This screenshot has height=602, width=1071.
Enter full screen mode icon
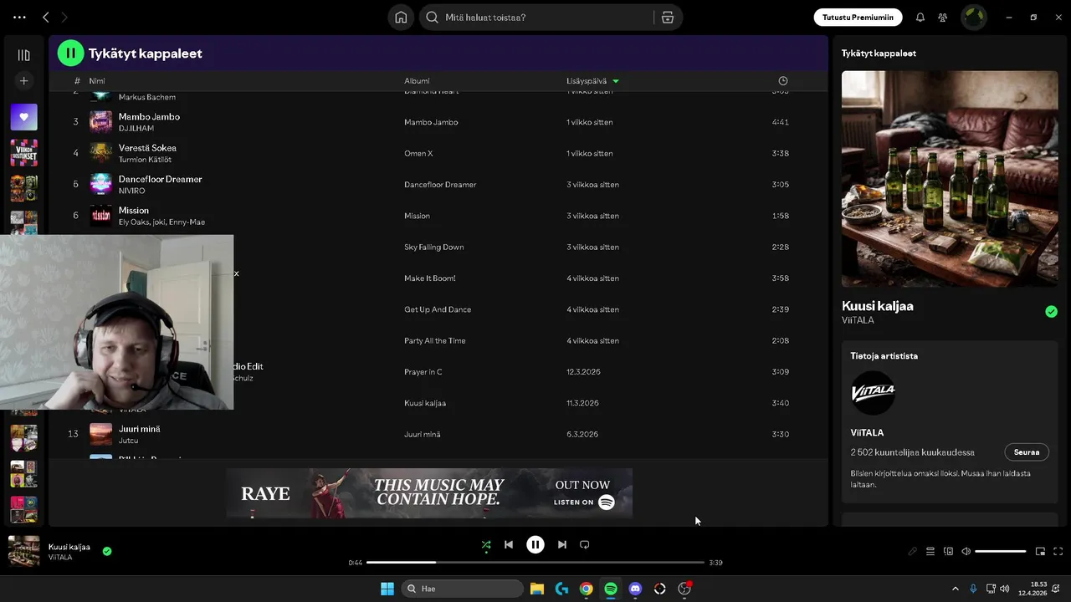click(1058, 551)
